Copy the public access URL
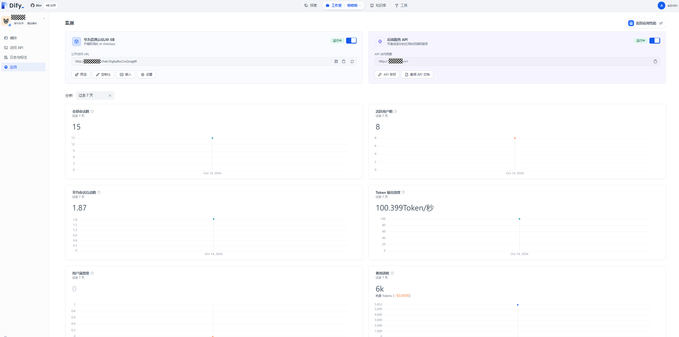679x337 pixels. tap(344, 61)
